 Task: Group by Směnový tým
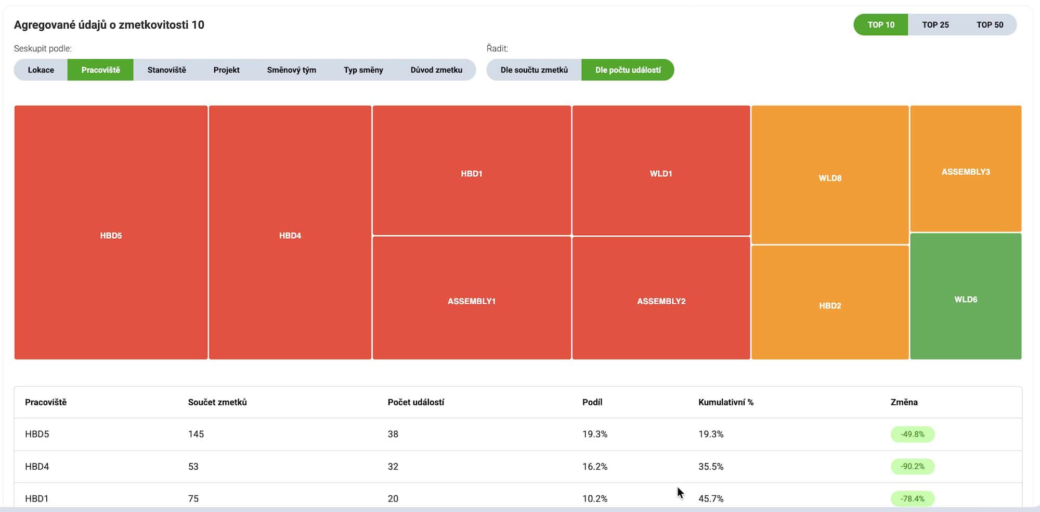click(x=292, y=69)
